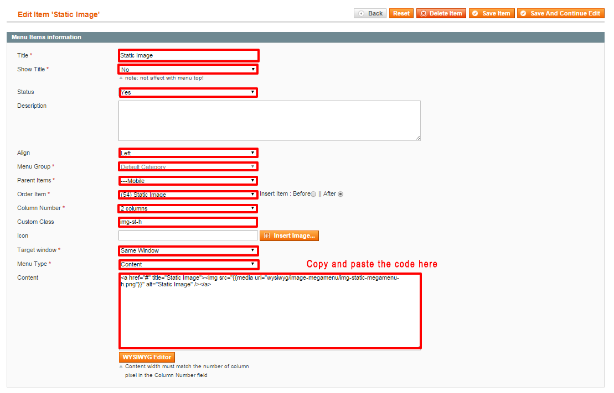The height and width of the screenshot is (393, 614).
Task: Click the Back button
Action: click(x=370, y=13)
